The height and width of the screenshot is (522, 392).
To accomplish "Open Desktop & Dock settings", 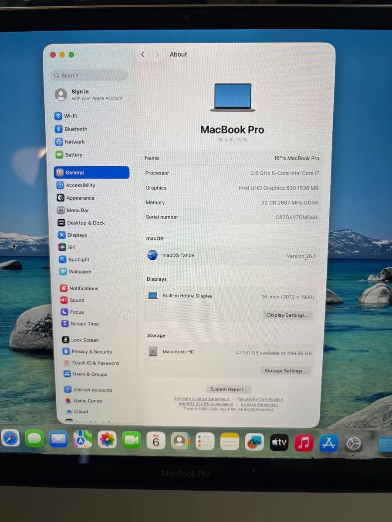I will 84,223.
